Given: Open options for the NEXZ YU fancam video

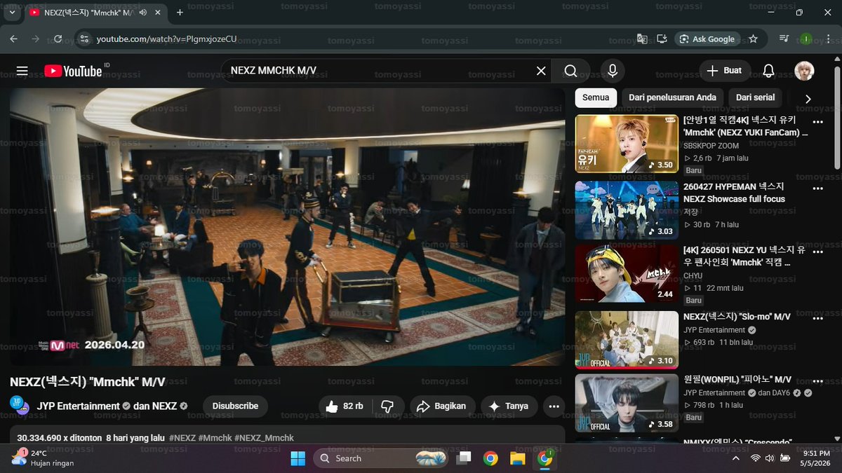Looking at the screenshot, I should (x=817, y=252).
